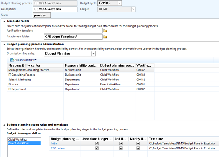Click the Description input field
Viewport: 219px width, 157px height.
pyautogui.click(x=55, y=9)
